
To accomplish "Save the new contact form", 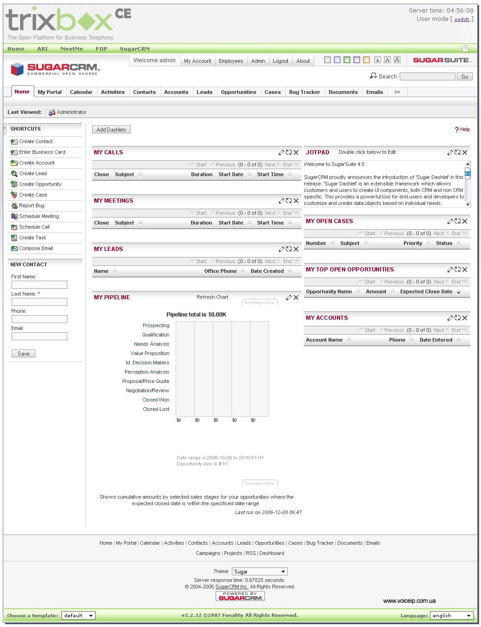I will (x=23, y=354).
